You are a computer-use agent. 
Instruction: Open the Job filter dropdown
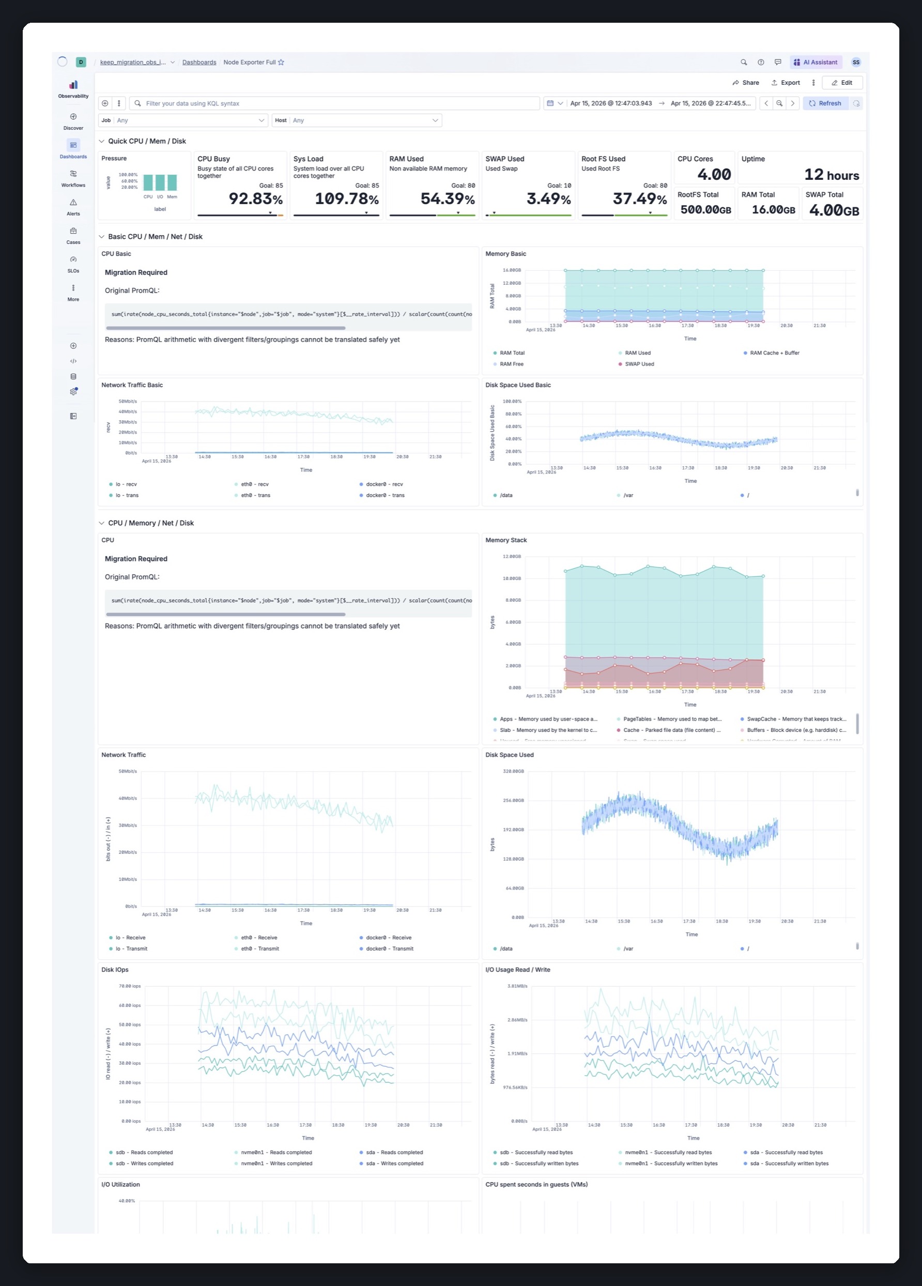pyautogui.click(x=183, y=120)
